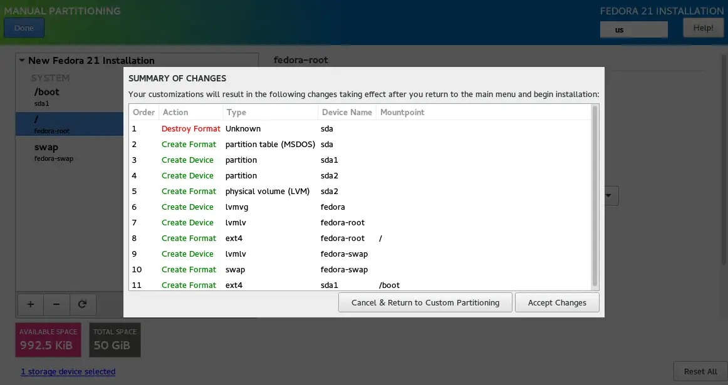Click the Action column header

191,112
